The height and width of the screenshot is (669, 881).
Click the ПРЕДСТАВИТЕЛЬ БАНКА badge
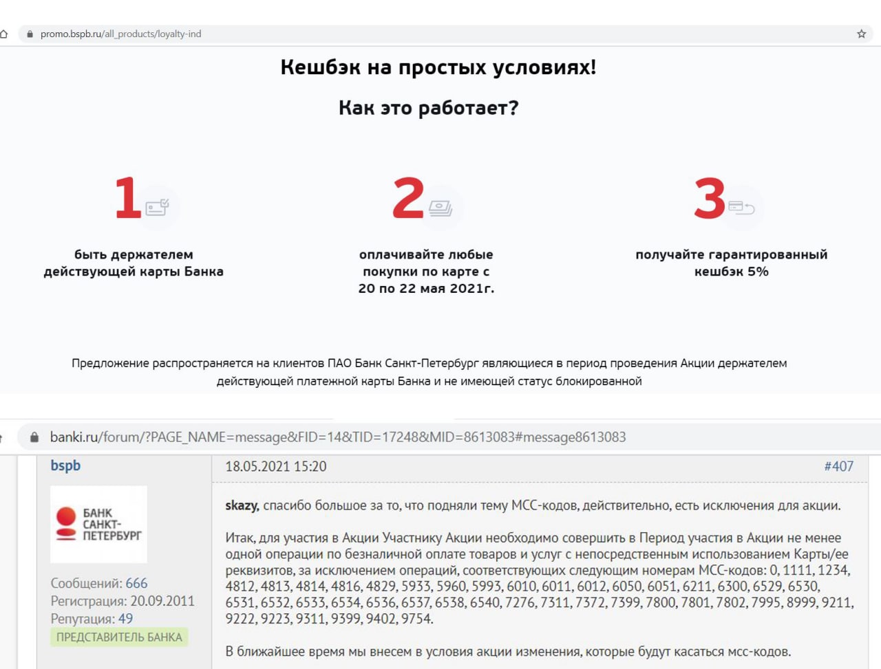click(x=119, y=637)
